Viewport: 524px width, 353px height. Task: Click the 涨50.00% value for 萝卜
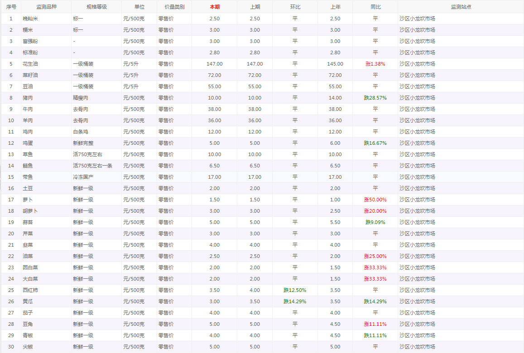coord(375,200)
